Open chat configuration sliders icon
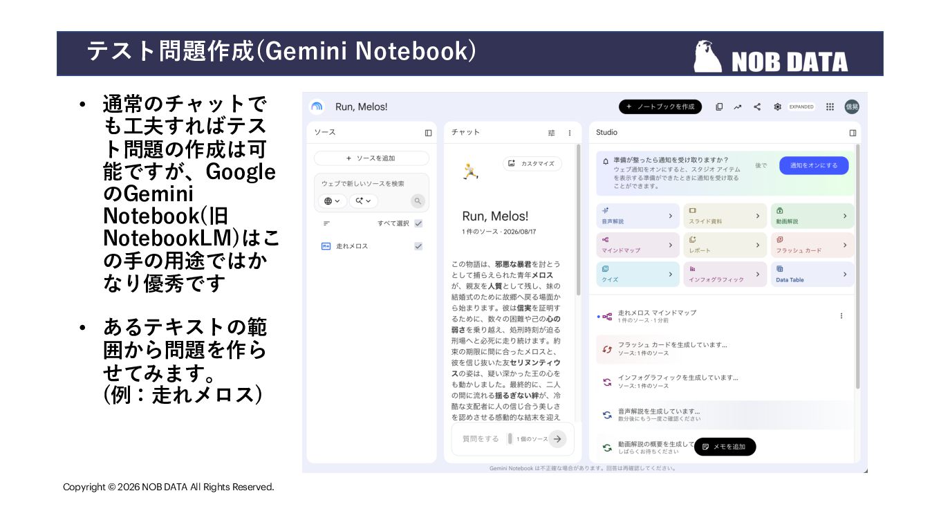This screenshot has height=529, width=941. tap(551, 133)
